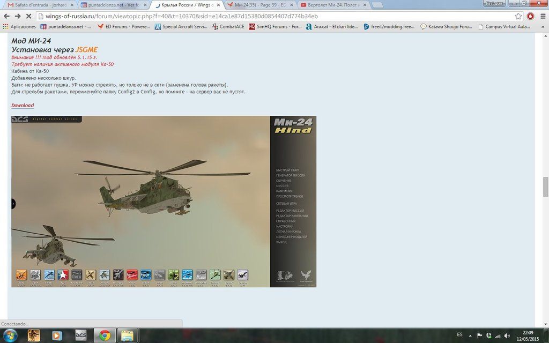
Task: Launch DCS from the taskbar
Action: pyautogui.click(x=81, y=335)
